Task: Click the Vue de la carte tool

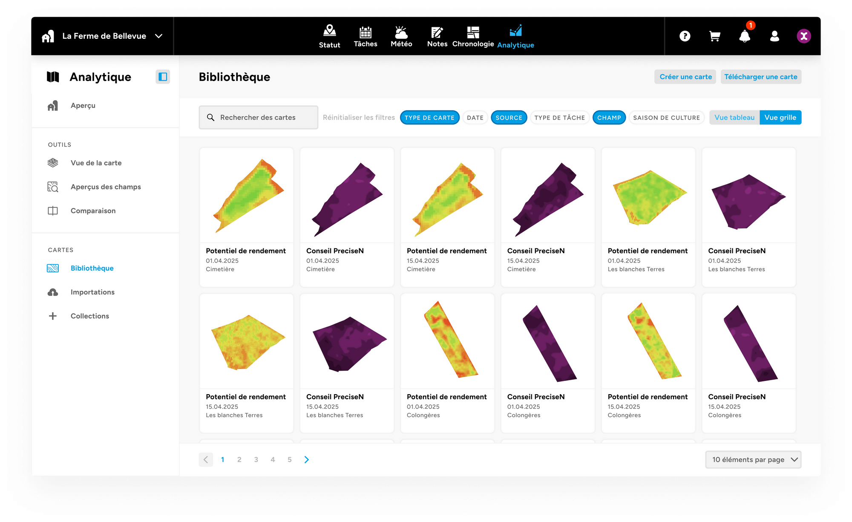Action: pyautogui.click(x=95, y=163)
